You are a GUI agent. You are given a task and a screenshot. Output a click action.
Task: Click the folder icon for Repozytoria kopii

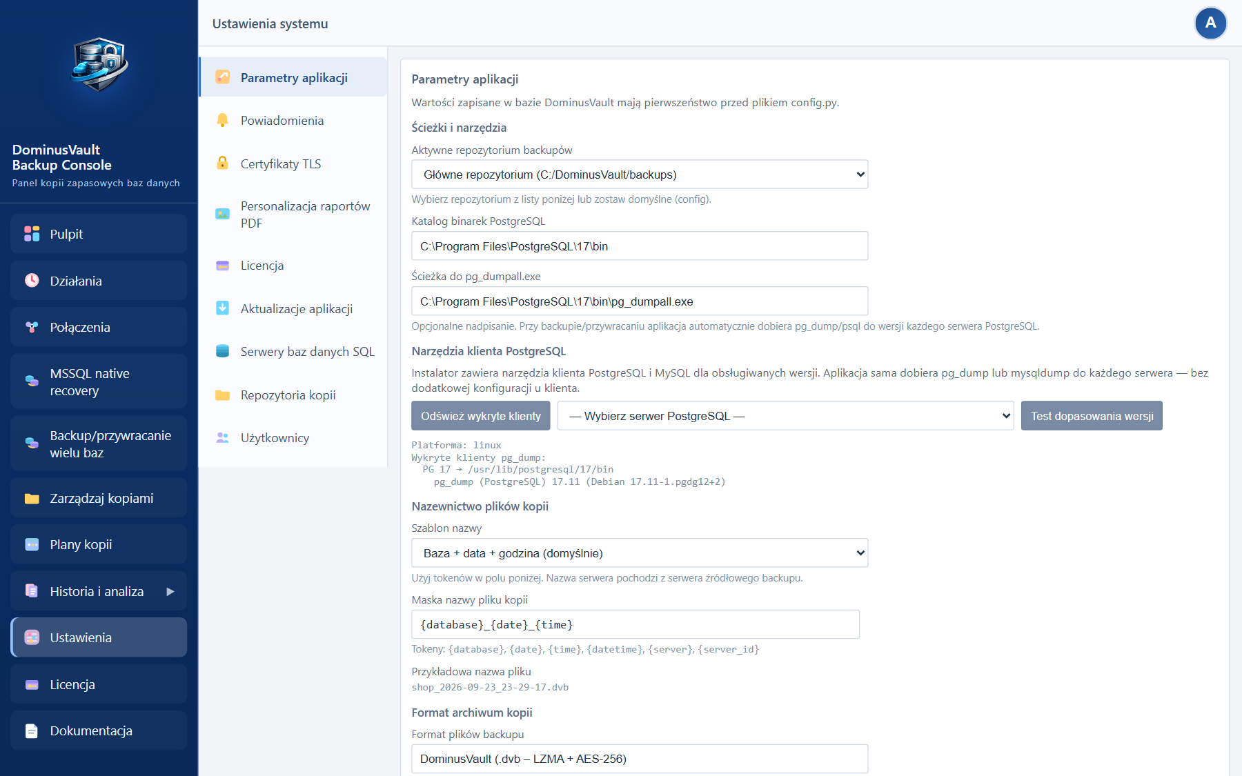coord(222,395)
